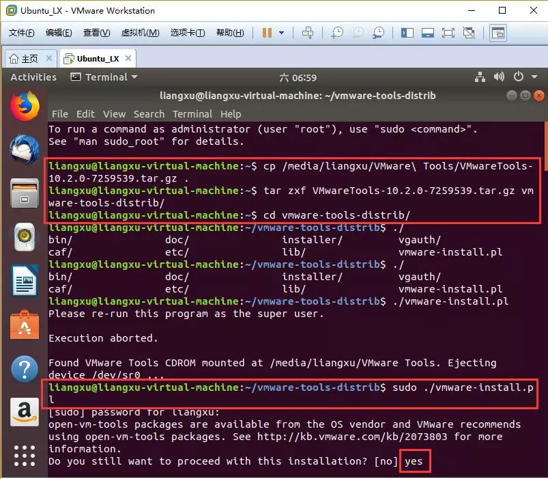Open LibreOffice Writer from the dock

[x=25, y=281]
